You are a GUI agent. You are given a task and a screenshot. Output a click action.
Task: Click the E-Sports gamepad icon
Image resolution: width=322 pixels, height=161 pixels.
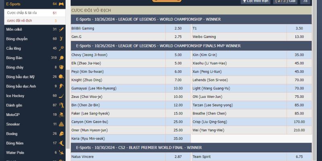point(61,4)
